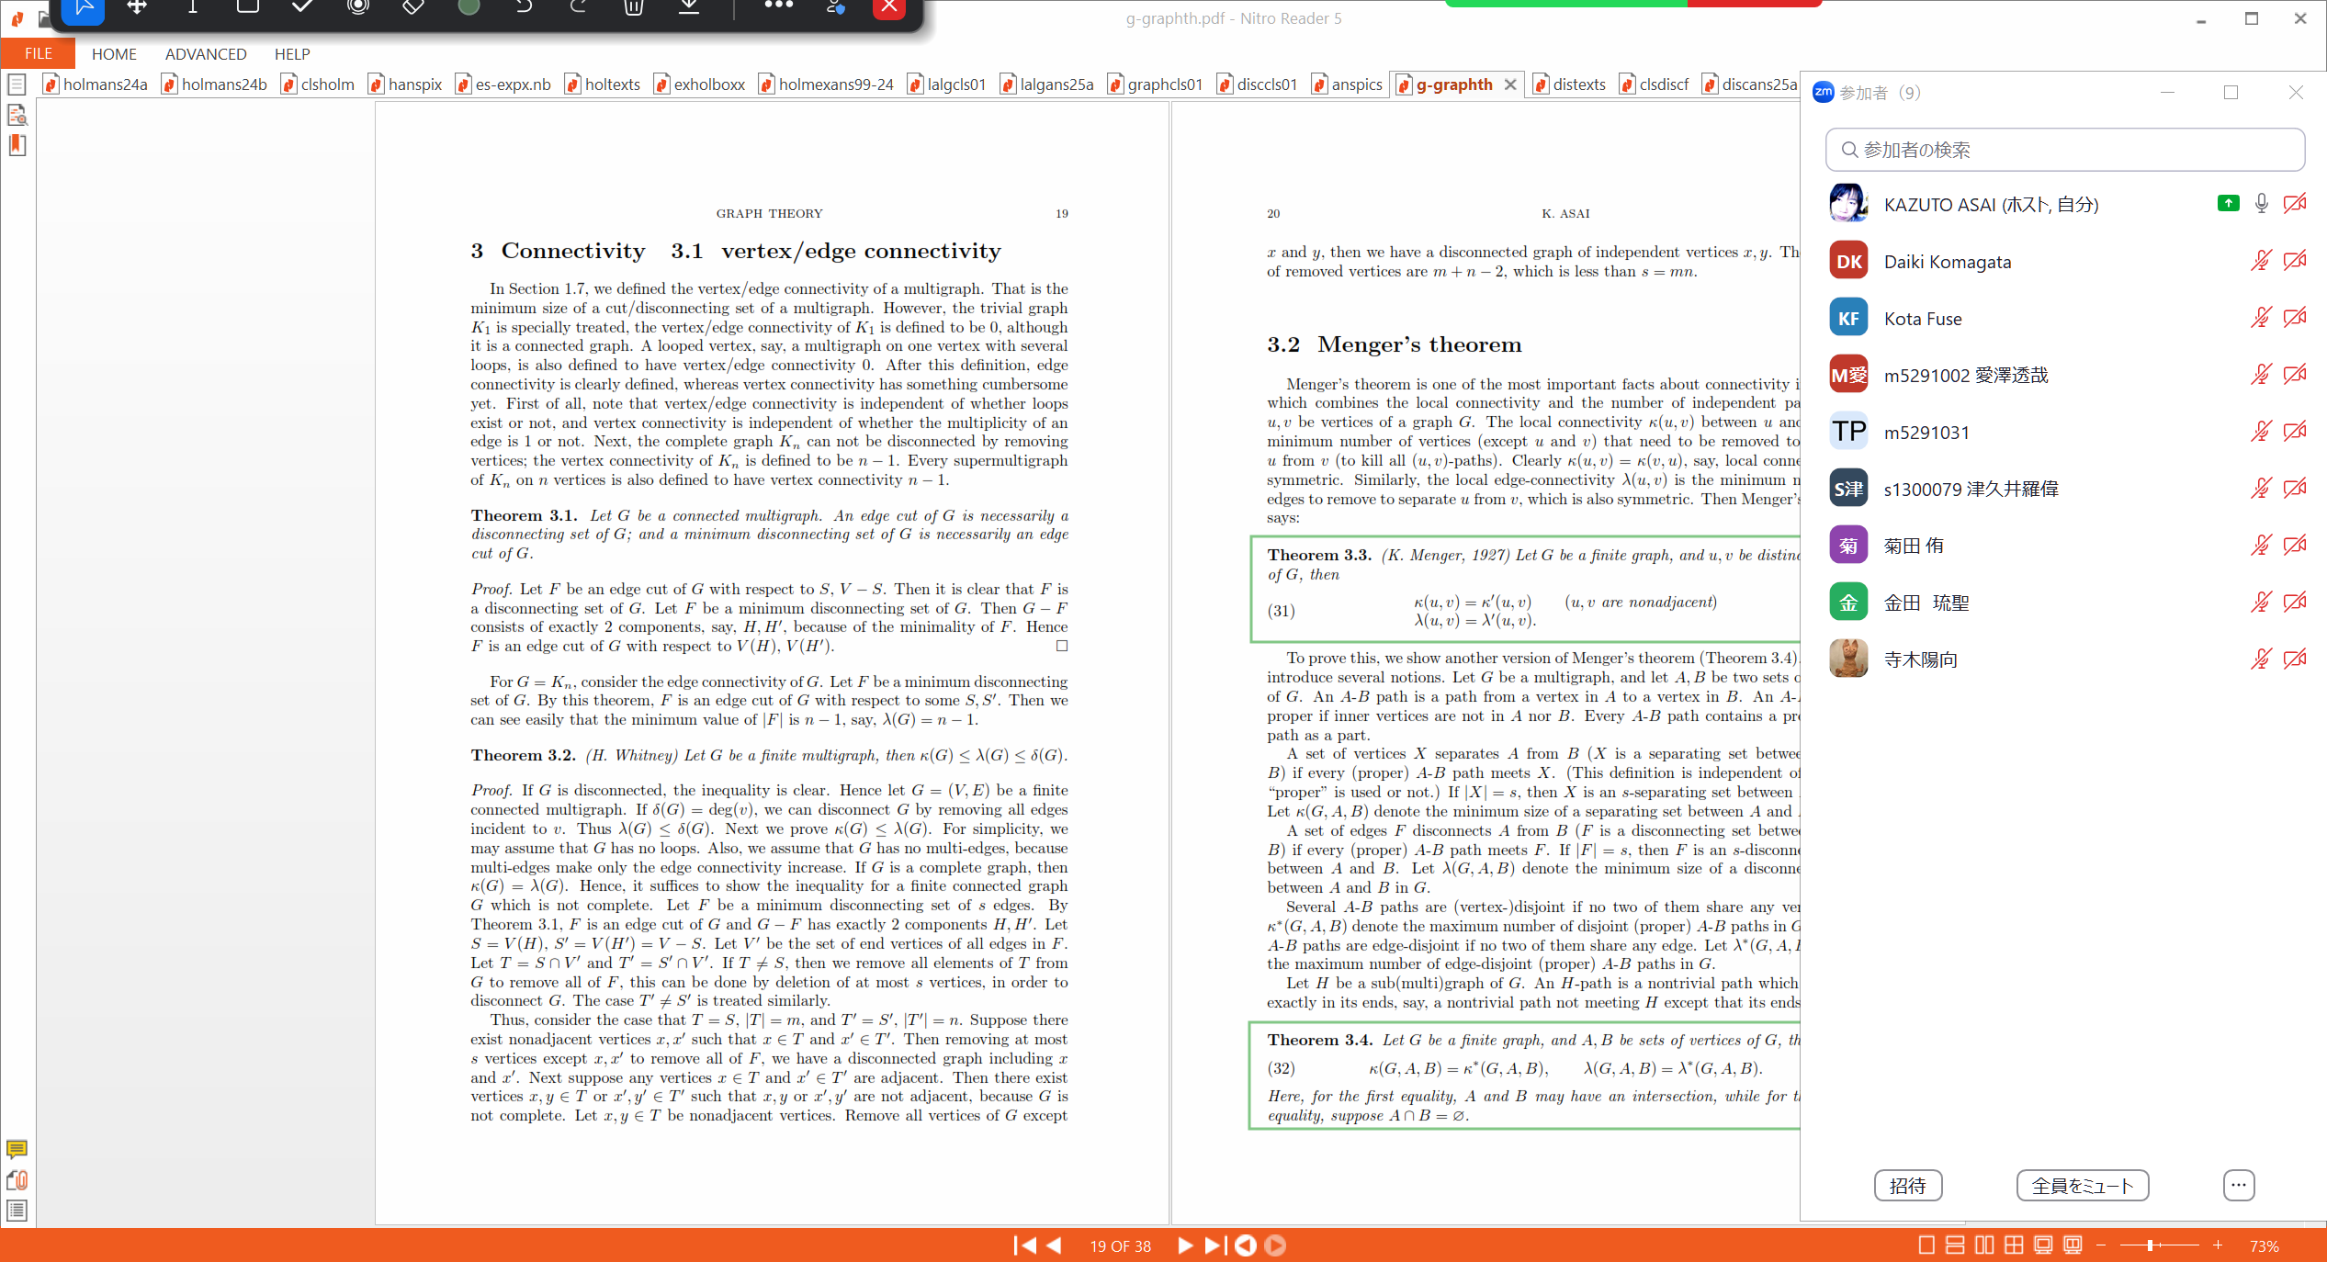Open the search panel sidebar icon

pyautogui.click(x=17, y=115)
